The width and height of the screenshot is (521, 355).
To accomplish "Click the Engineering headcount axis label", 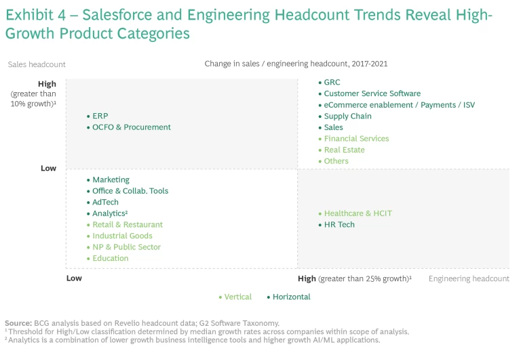I will click(x=469, y=278).
